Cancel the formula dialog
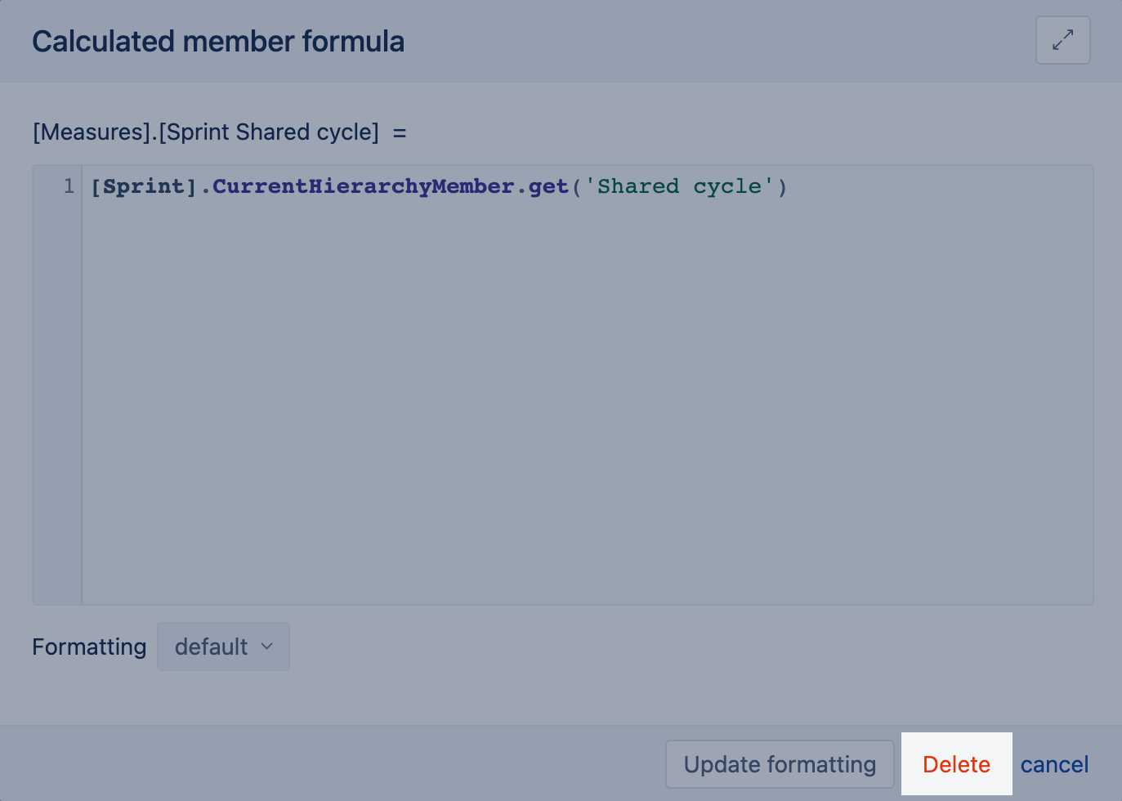 [1054, 764]
